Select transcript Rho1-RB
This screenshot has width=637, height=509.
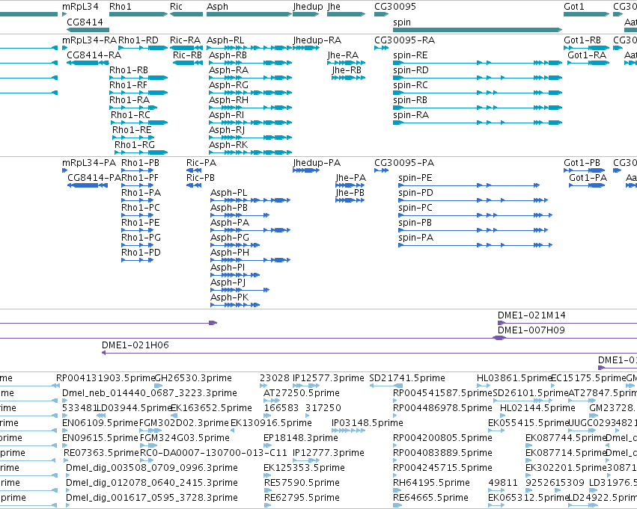(129, 70)
